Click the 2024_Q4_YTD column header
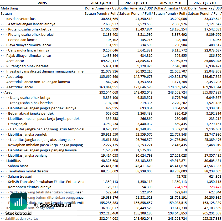Viewport: 222px width, 221px height. (101, 3)
